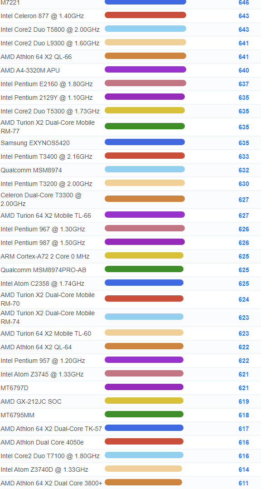Open AMD Athlon 64 X2 QL-66 details
261x489 pixels.
[36, 57]
